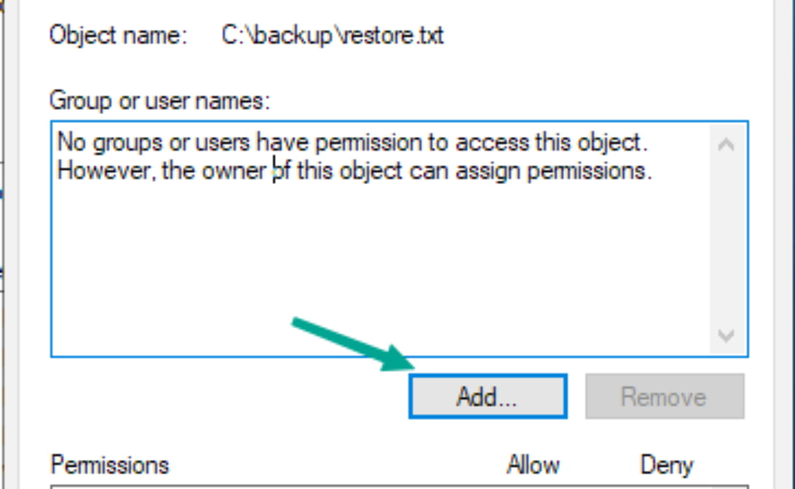Click the text cursor beside "of" in the message

tap(274, 171)
